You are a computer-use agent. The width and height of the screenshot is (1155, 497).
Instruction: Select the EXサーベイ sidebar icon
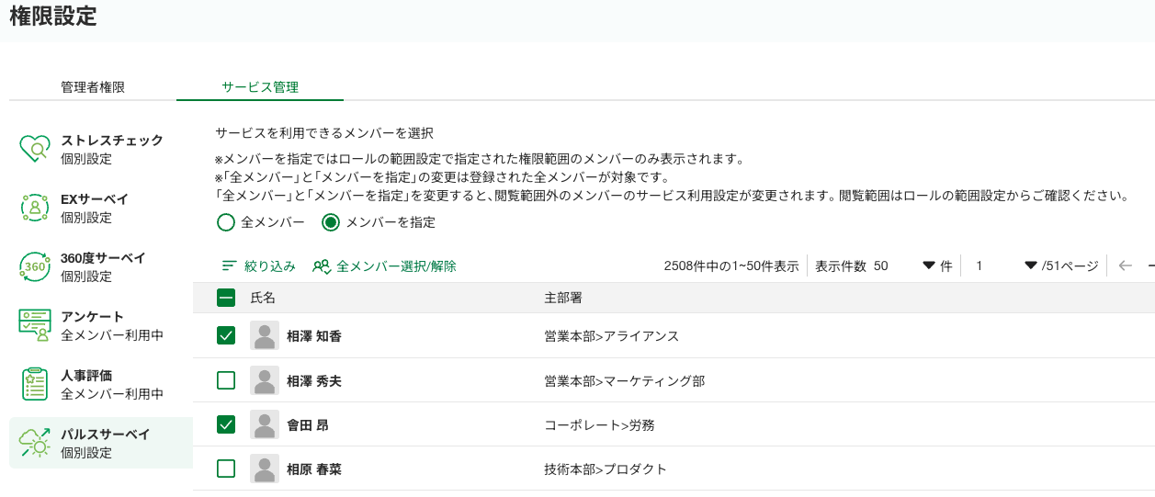tap(35, 208)
